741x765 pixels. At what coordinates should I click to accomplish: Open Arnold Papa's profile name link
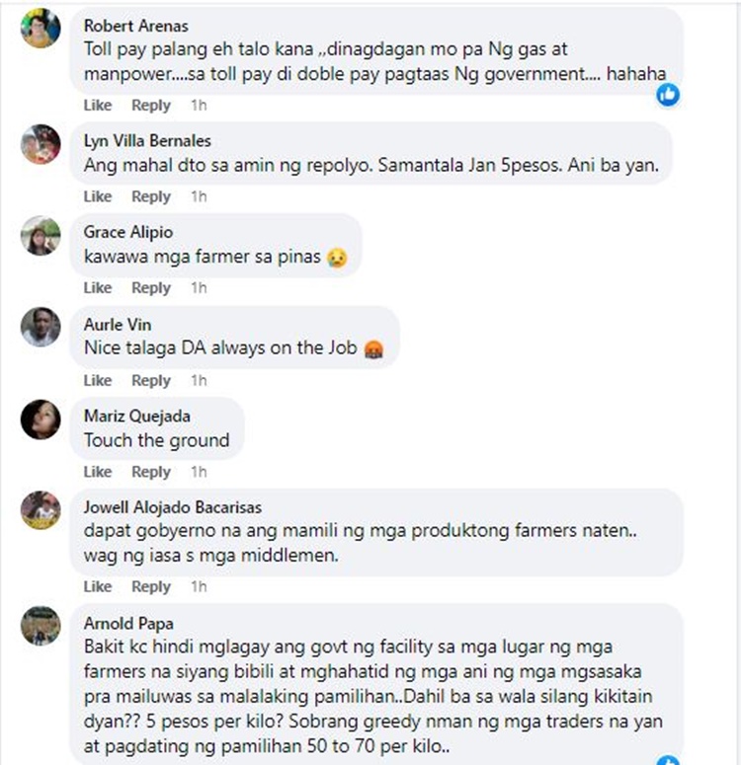128,623
